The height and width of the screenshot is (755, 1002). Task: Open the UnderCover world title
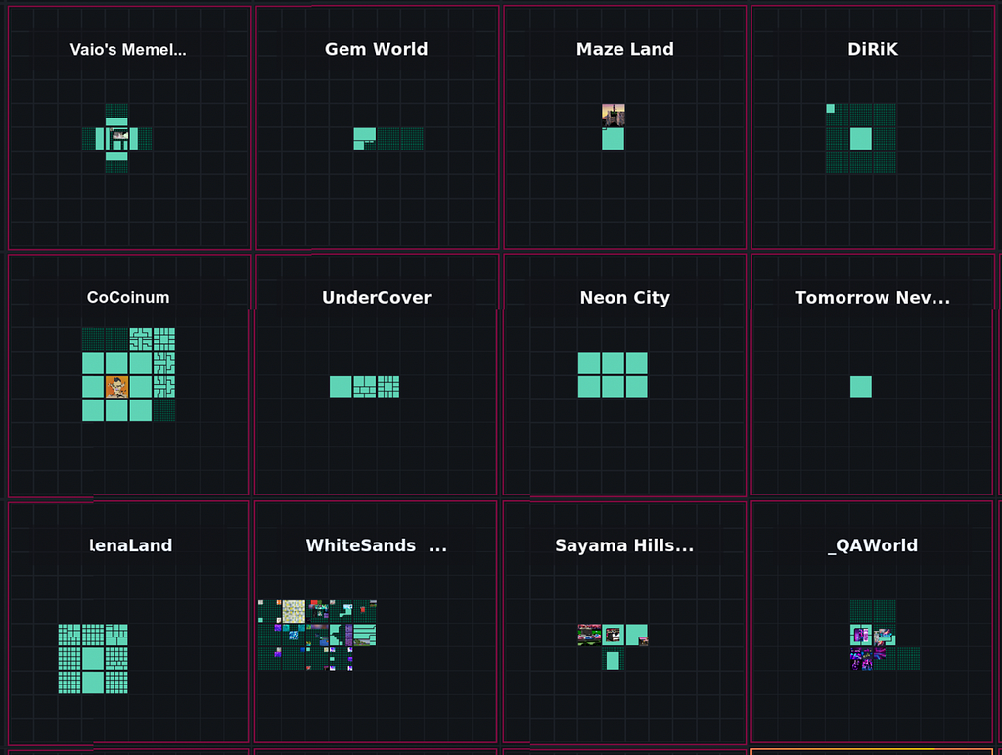pyautogui.click(x=377, y=298)
